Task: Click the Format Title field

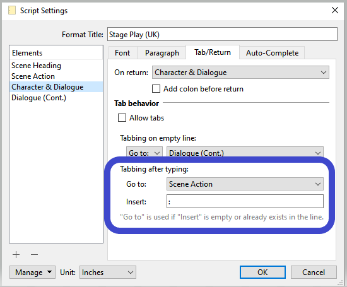Action: [x=223, y=34]
